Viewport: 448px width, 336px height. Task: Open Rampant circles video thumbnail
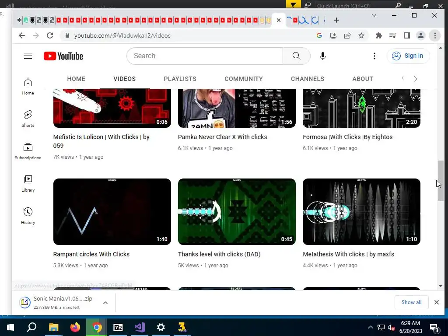(x=112, y=212)
